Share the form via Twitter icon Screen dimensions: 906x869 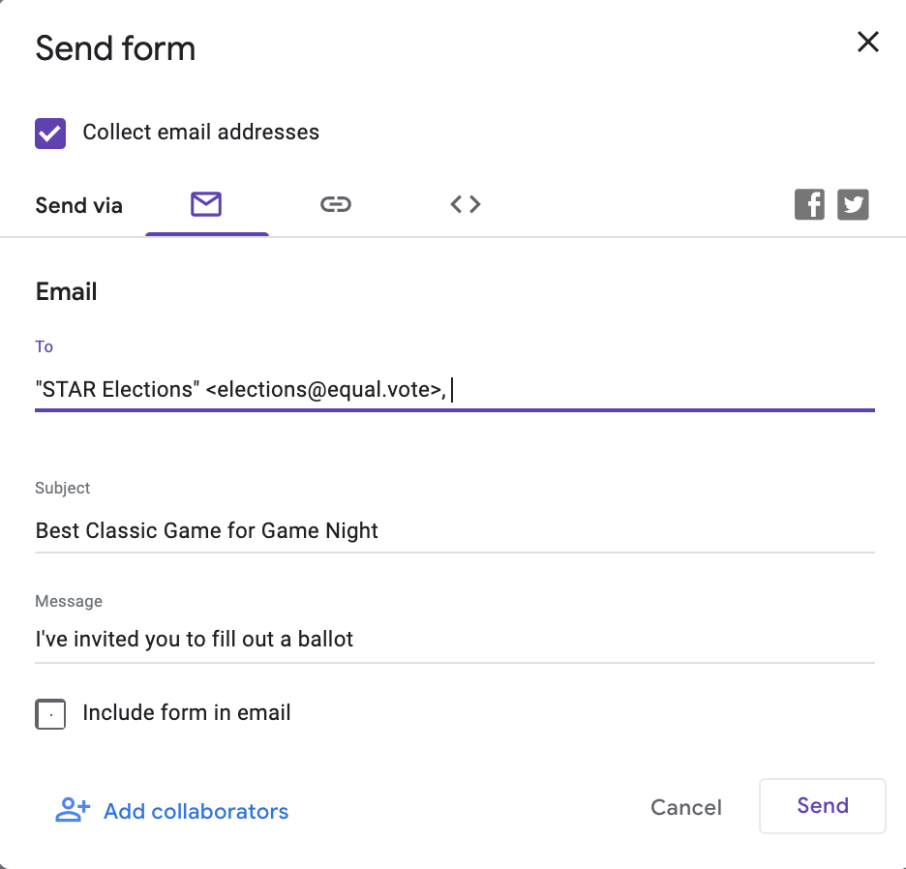point(853,204)
